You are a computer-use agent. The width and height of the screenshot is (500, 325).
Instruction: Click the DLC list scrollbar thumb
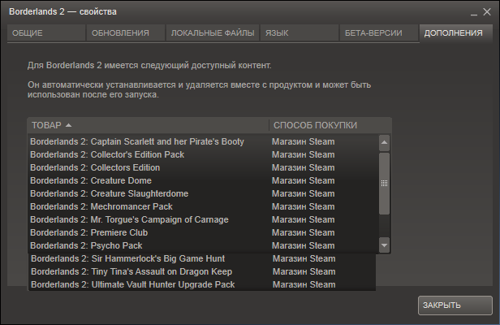coord(385,183)
